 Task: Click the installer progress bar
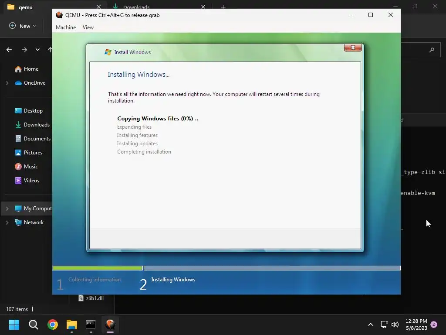[x=226, y=268]
